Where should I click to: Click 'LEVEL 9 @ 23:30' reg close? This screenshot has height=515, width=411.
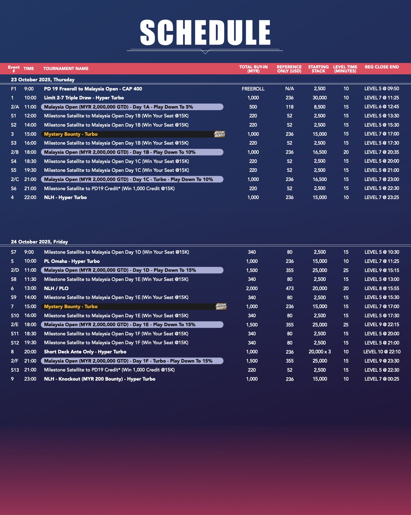pos(382,361)
